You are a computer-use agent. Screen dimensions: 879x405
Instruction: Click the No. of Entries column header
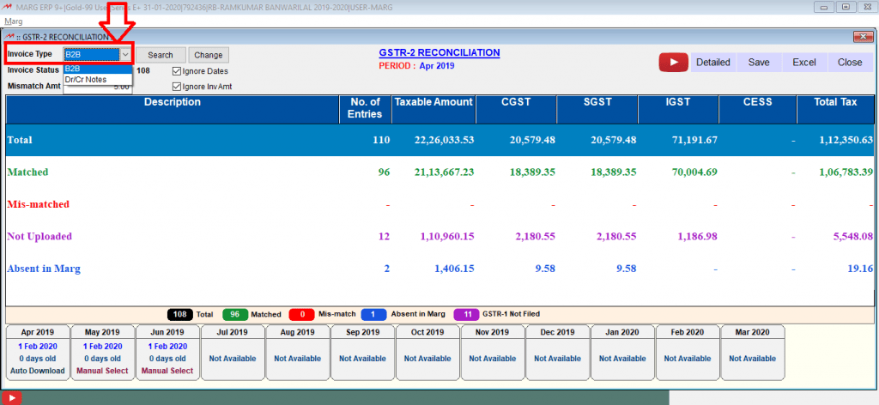[x=366, y=108]
